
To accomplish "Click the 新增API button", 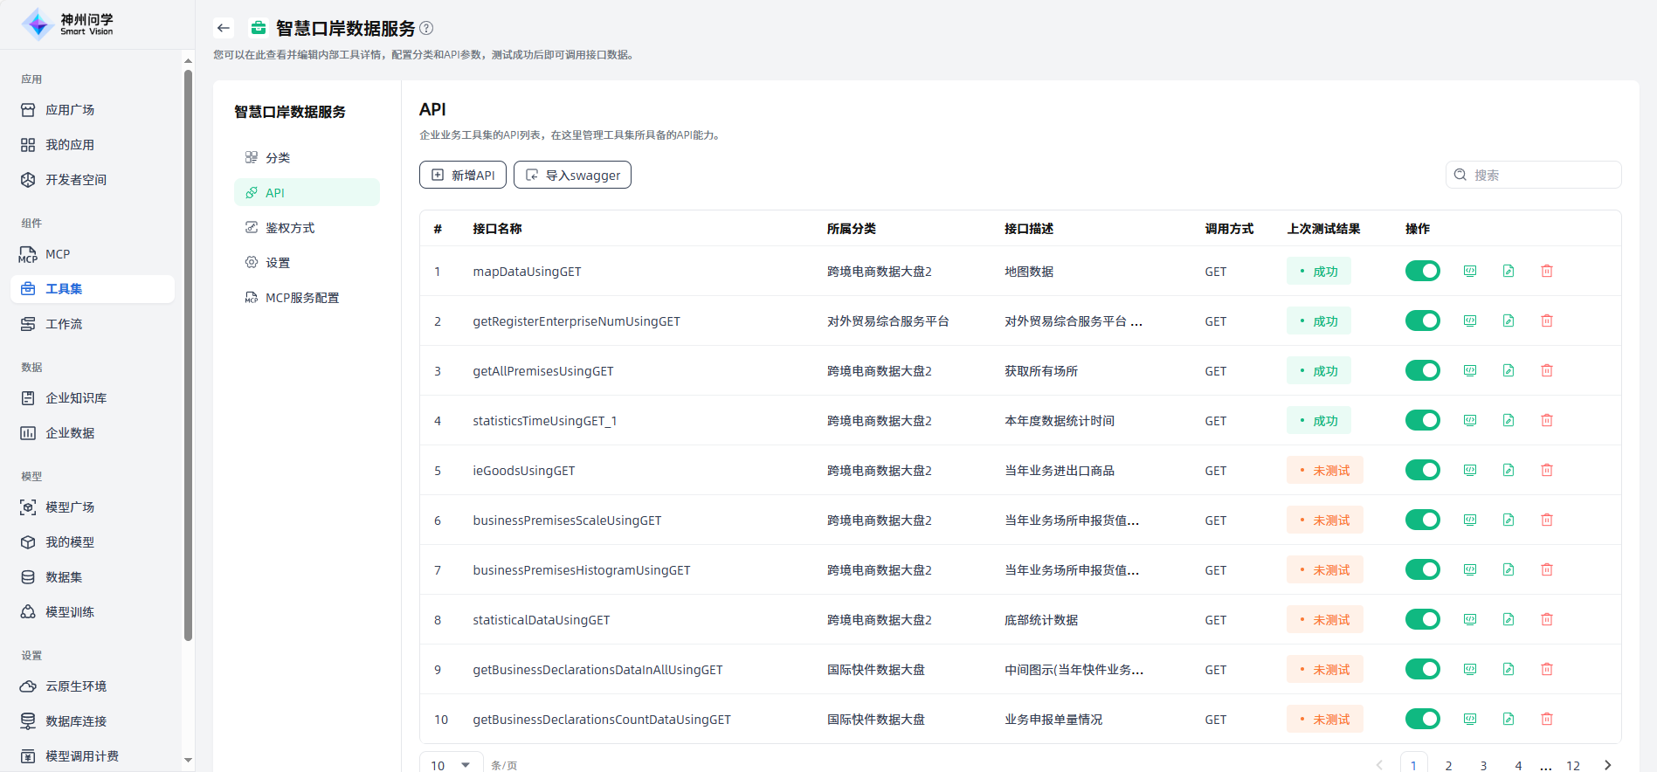I will click(x=463, y=175).
